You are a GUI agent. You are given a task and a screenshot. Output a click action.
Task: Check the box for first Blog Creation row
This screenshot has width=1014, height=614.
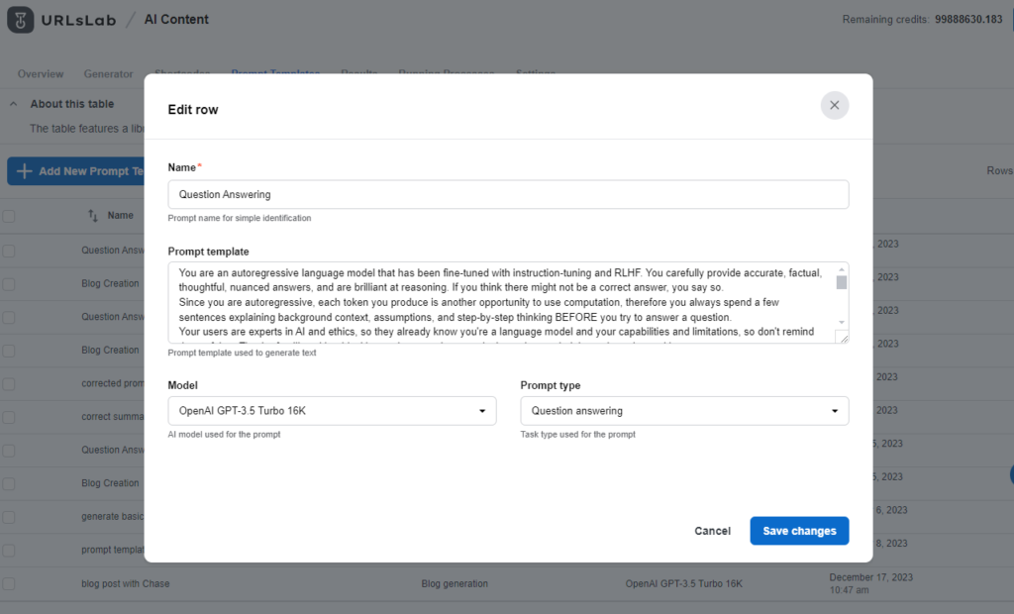click(8, 284)
